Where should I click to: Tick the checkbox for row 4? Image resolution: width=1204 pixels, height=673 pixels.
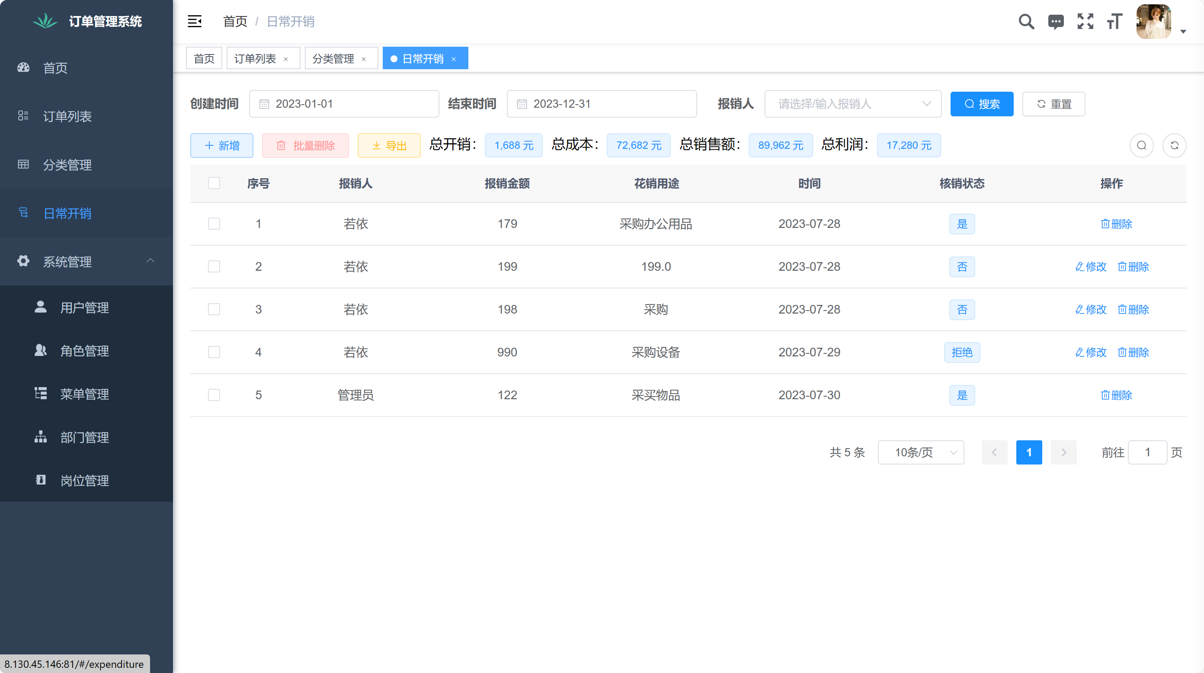(x=214, y=352)
